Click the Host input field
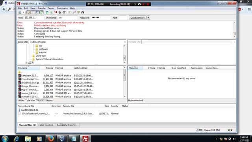This screenshot has height=142, width=252. click(34, 18)
